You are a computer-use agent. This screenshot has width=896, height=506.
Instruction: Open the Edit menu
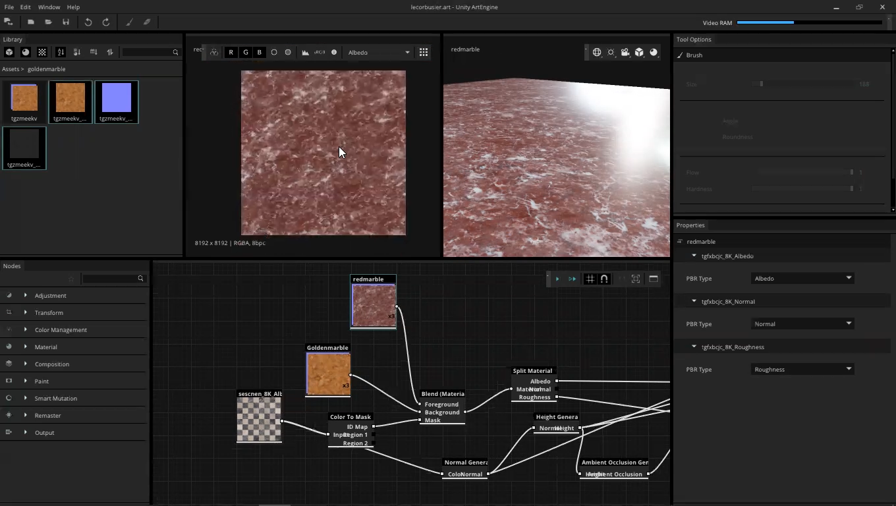25,7
